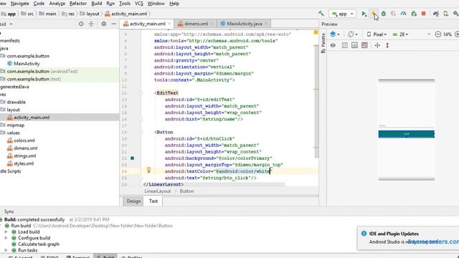Open the Palette side tab
Image resolution: width=459 pixels, height=258 pixels.
coord(323,43)
